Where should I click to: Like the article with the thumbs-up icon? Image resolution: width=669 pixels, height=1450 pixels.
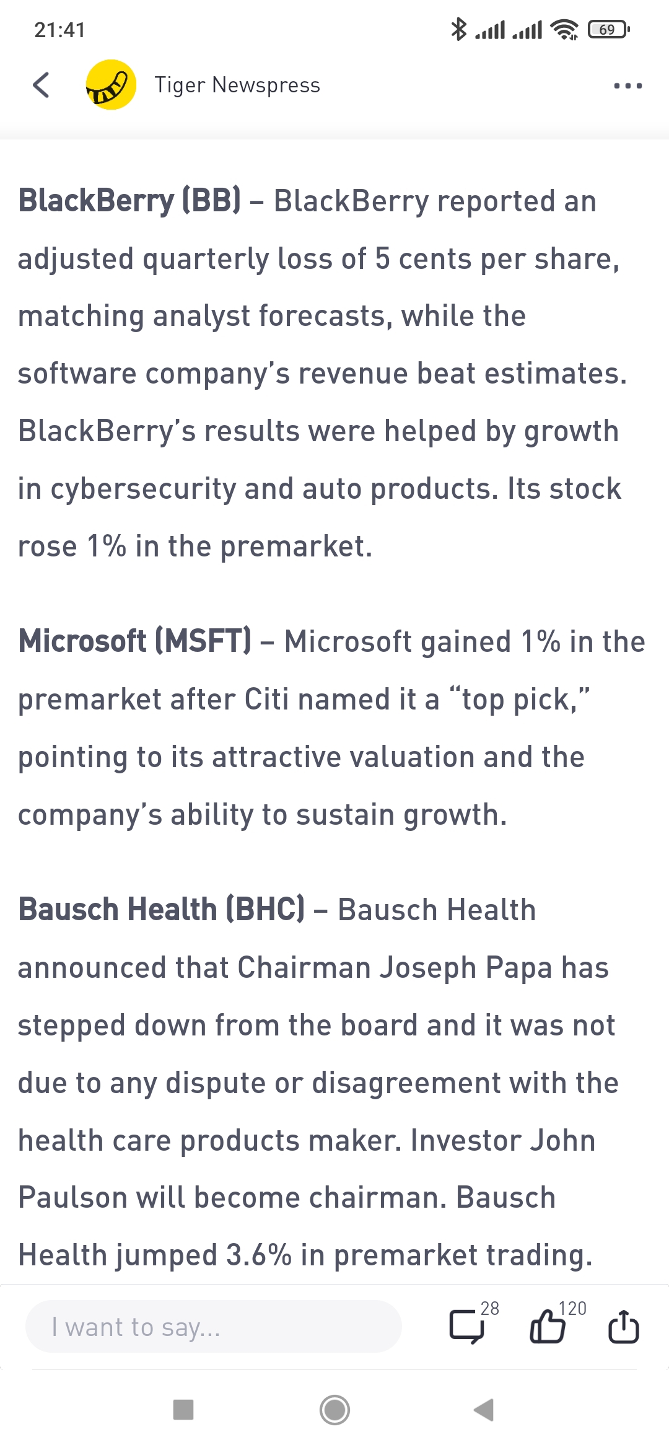click(548, 1327)
